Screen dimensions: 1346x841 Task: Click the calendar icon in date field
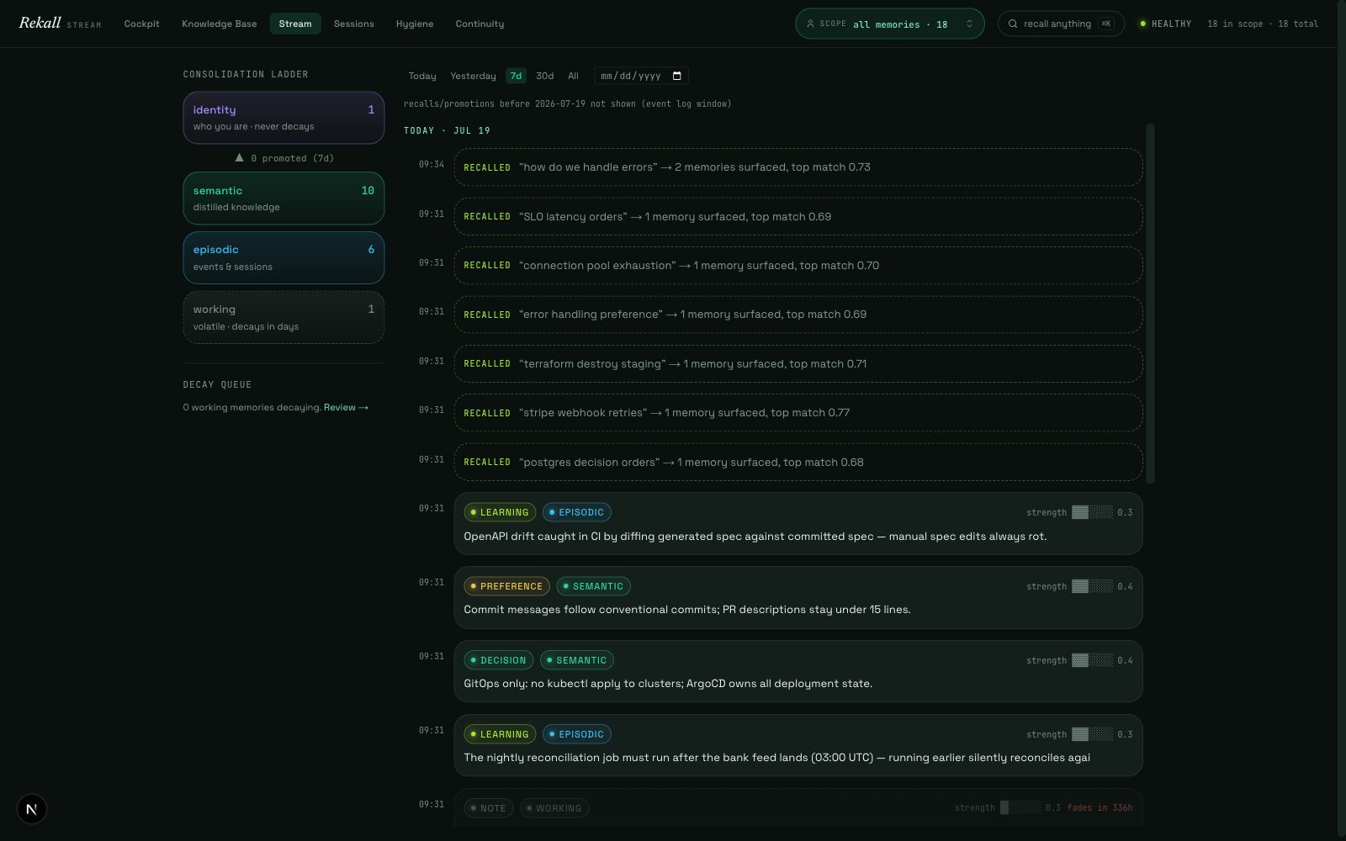(x=677, y=76)
